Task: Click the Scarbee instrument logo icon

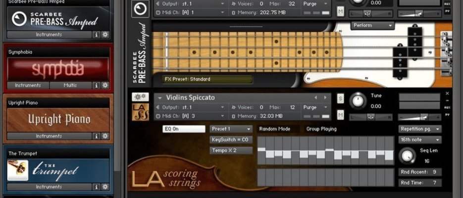Action: (140, 8)
